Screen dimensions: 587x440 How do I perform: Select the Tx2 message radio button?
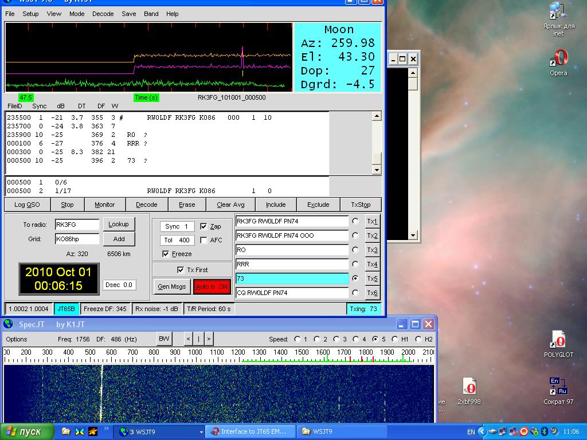tap(355, 235)
